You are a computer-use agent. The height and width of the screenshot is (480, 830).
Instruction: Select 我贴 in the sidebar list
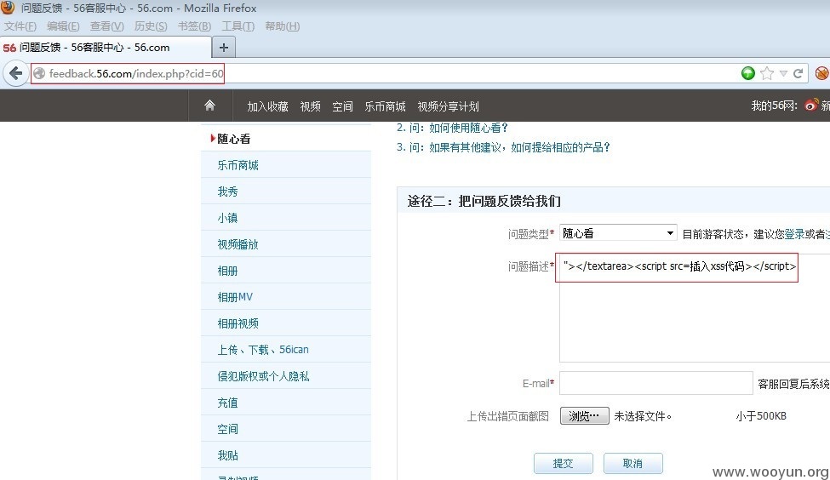click(286, 455)
